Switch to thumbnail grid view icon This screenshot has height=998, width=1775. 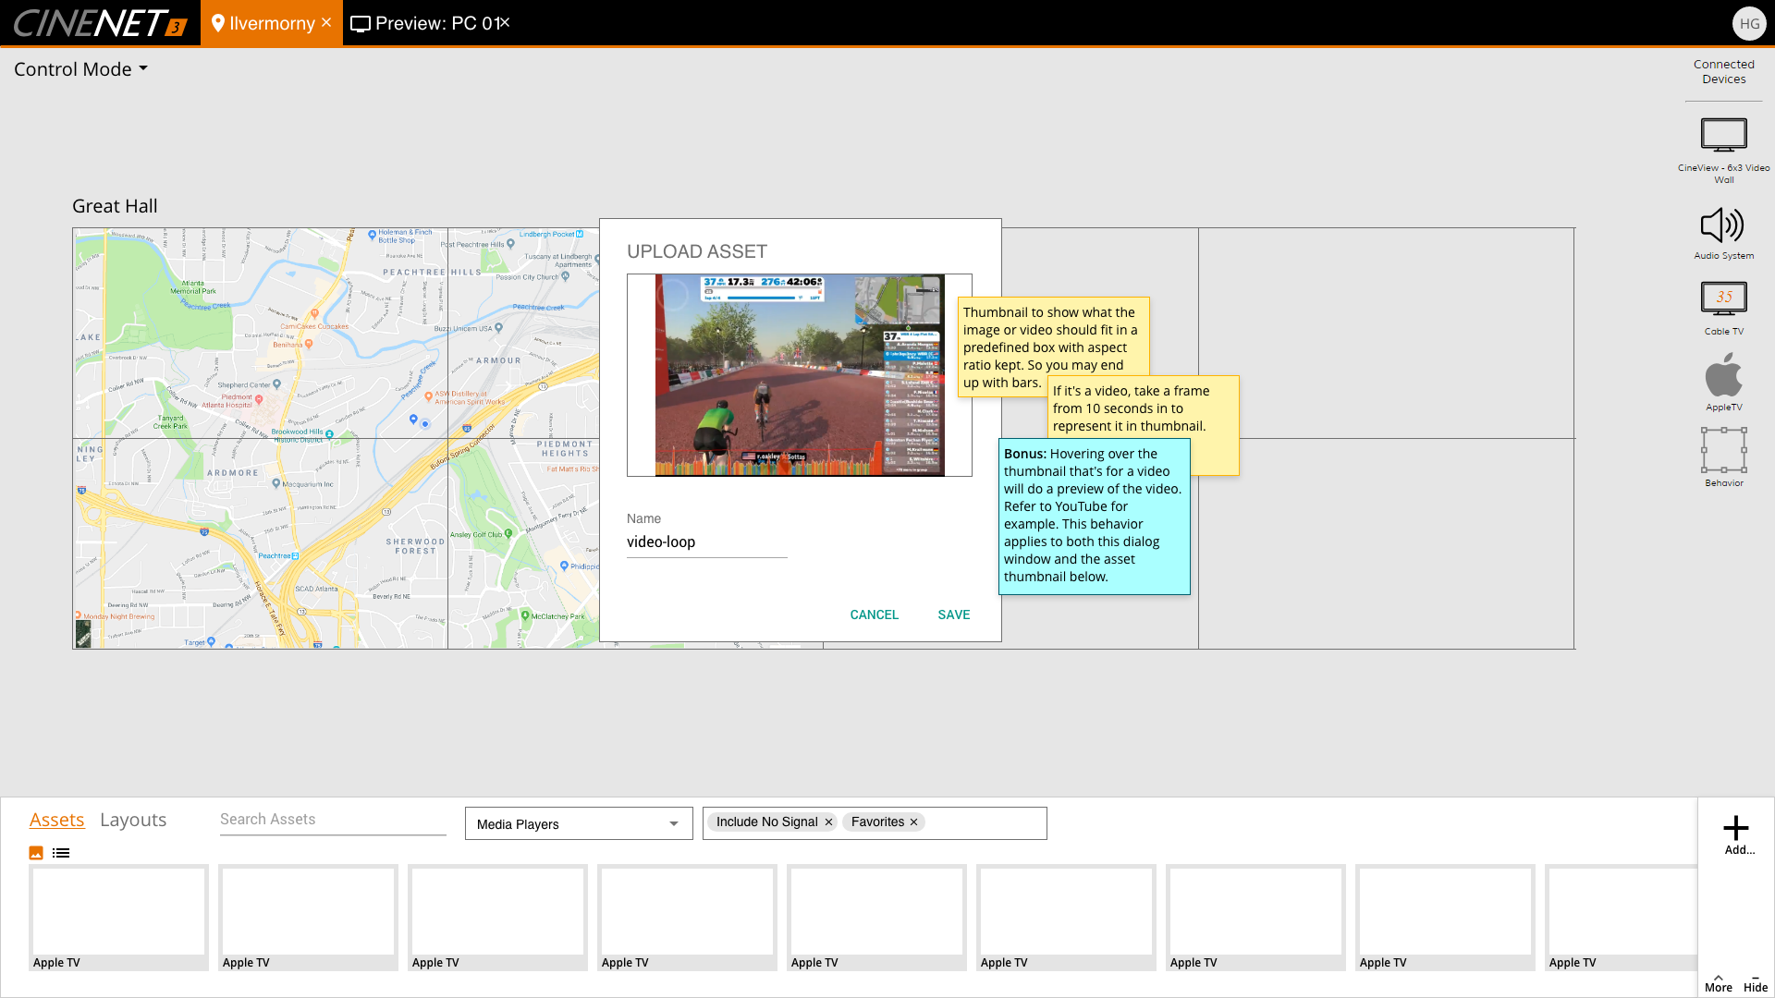(36, 853)
